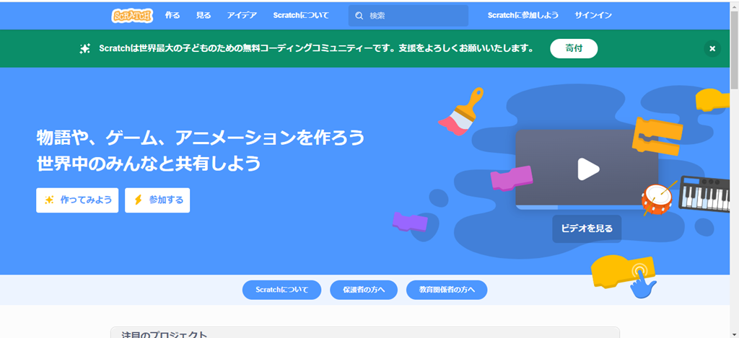Click the pink Scratch block illustration
Screen dimensions: 739x338
(x=512, y=179)
